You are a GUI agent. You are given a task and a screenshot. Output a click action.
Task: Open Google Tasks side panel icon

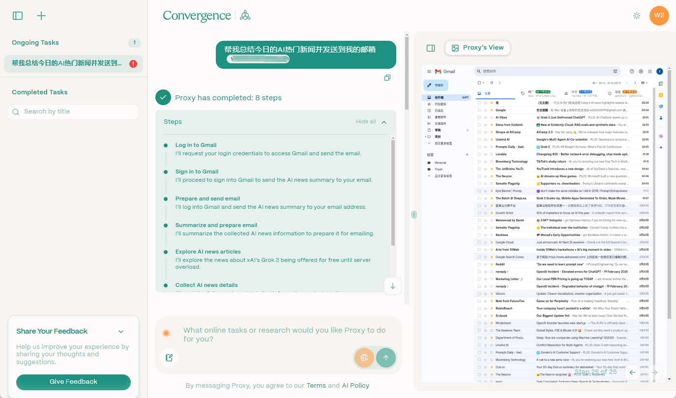661,106
